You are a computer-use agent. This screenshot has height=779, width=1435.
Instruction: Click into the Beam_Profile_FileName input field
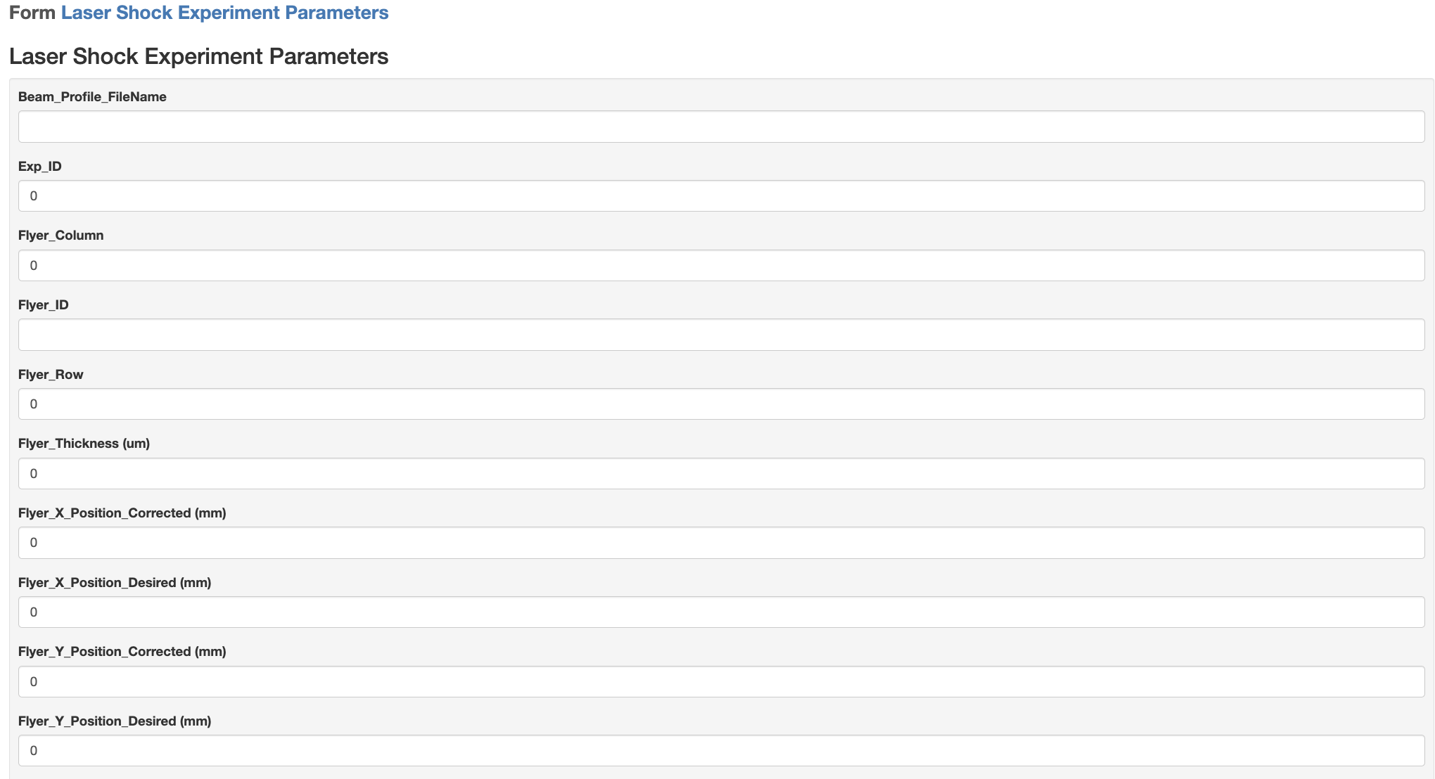pos(721,127)
